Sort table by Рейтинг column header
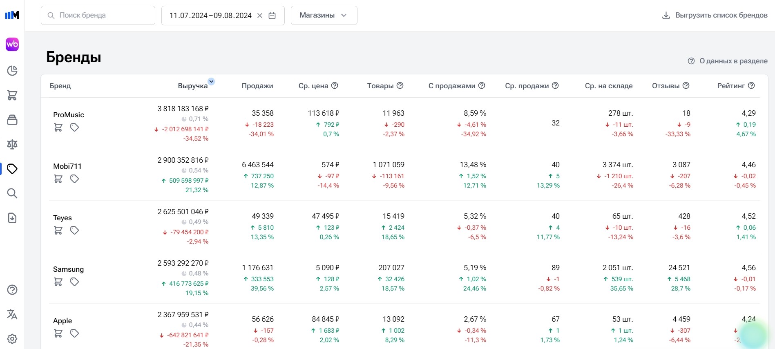Viewport: 775px width, 349px height. tap(731, 86)
